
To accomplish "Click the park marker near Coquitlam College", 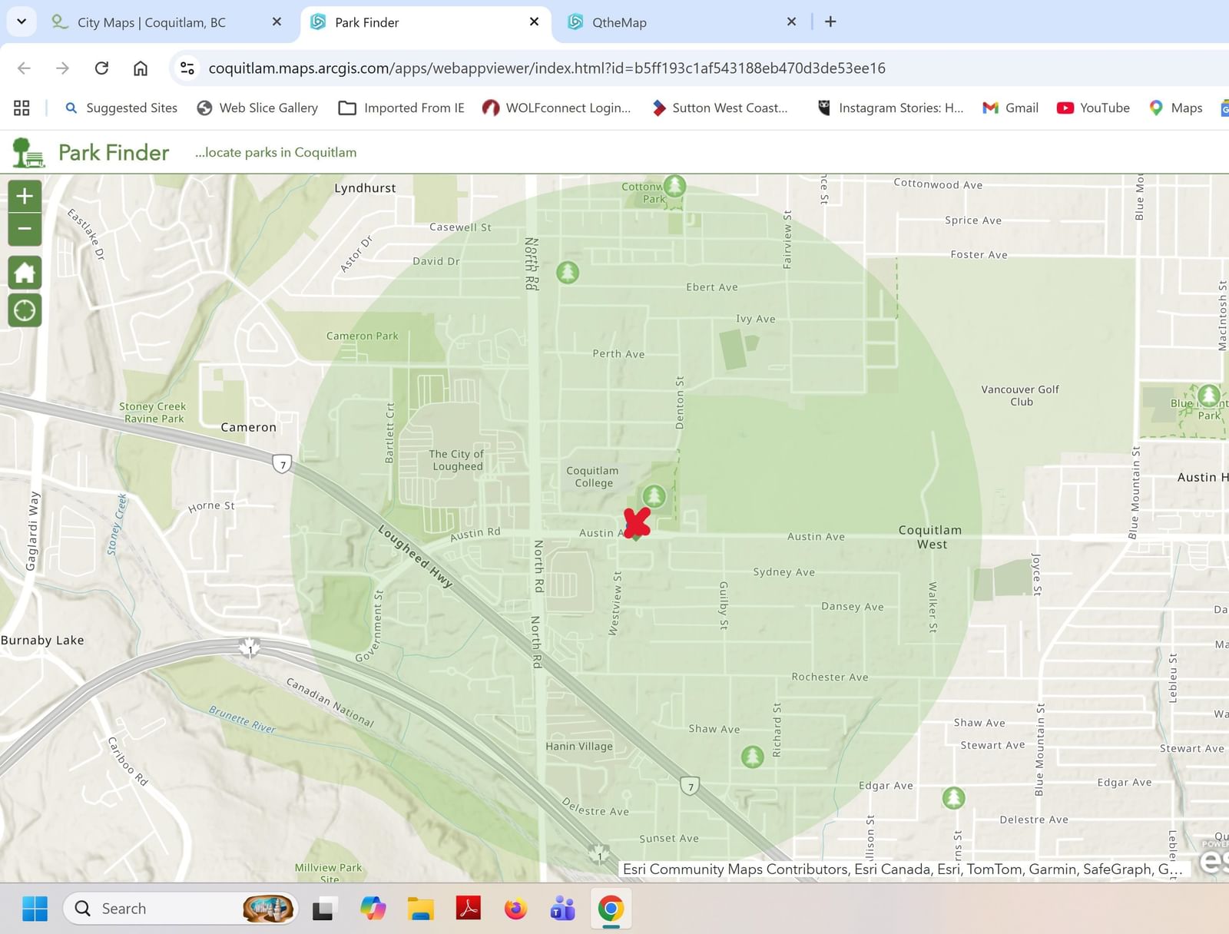I will click(654, 496).
